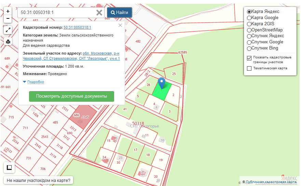Click the cadastral number search field
Image resolution: width=302 pixels, height=186 pixels.
(56, 13)
